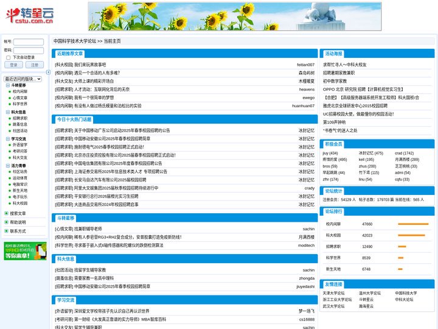Open 心情文章 board in sidebar

[20, 98]
